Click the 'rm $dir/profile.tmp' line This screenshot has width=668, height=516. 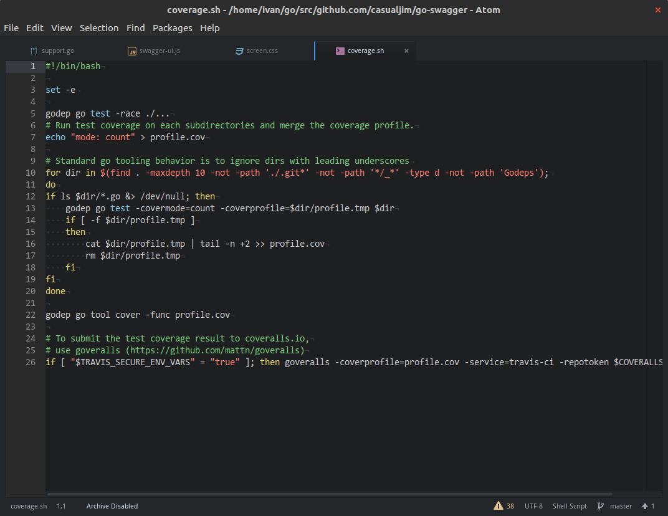133,256
